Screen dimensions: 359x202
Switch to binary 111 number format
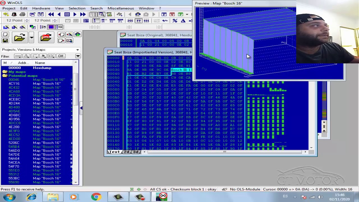pos(146,21)
